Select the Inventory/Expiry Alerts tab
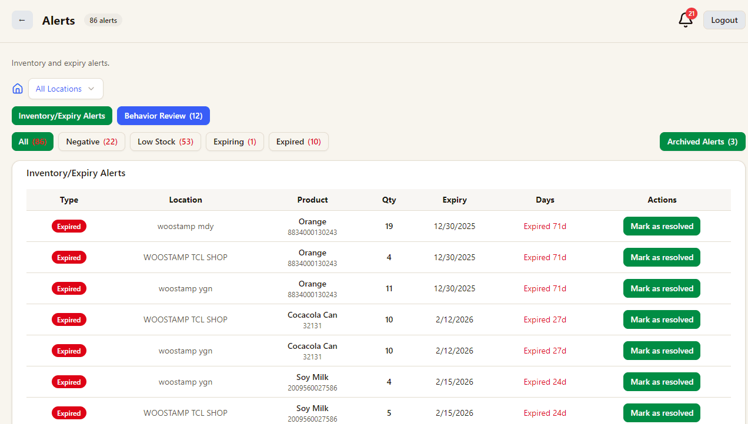748x424 pixels. pos(62,116)
